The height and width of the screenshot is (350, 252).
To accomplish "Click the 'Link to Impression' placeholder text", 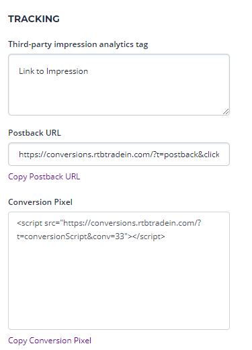I will [53, 71].
